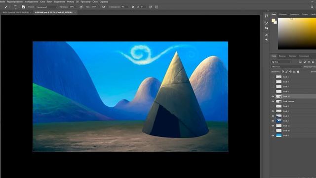Toggle the Brush Settings panel button in options bar
The image size is (316, 178).
pyautogui.click(x=24, y=7)
